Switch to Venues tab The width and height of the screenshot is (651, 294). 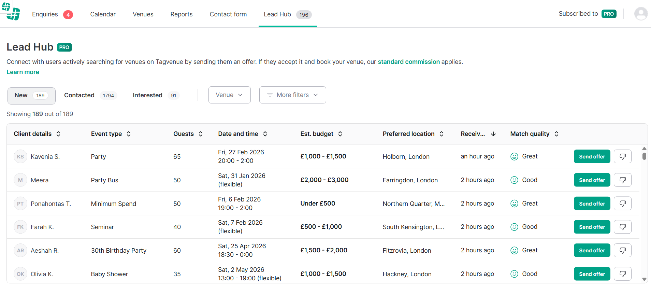143,14
